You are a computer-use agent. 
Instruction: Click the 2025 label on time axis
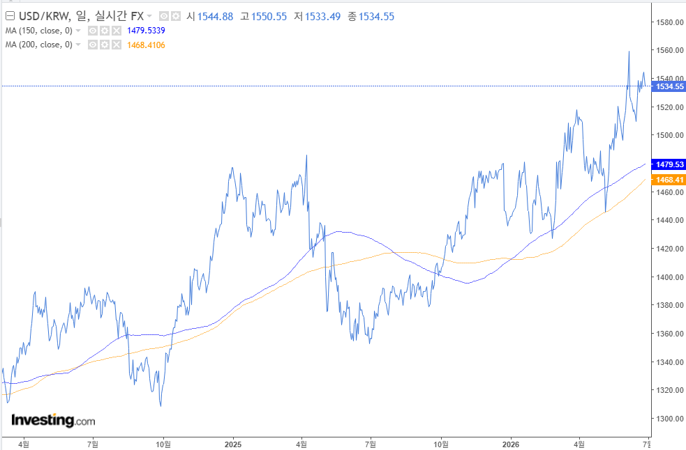pos(233,444)
